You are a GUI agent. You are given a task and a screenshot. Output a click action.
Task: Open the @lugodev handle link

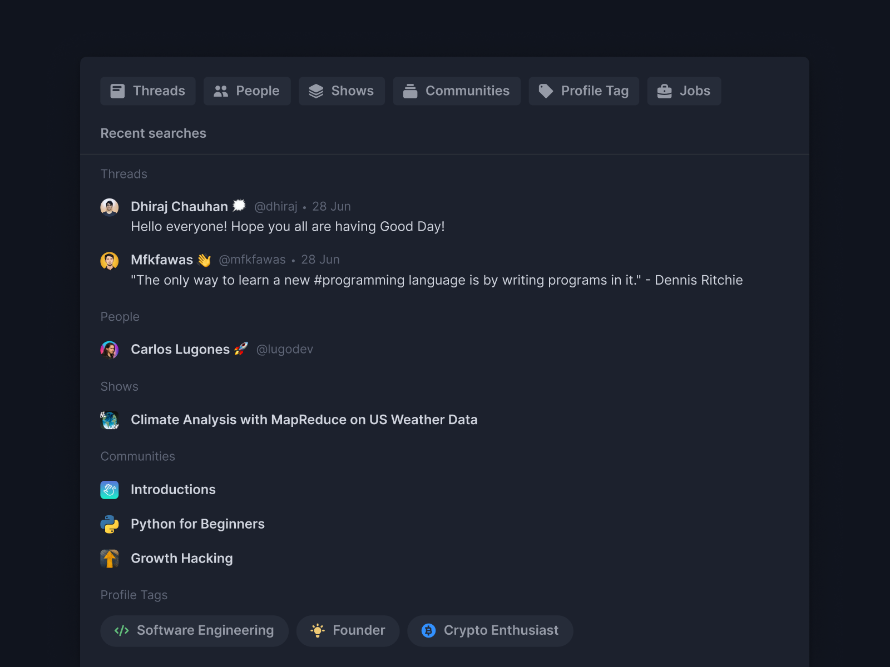click(x=284, y=349)
